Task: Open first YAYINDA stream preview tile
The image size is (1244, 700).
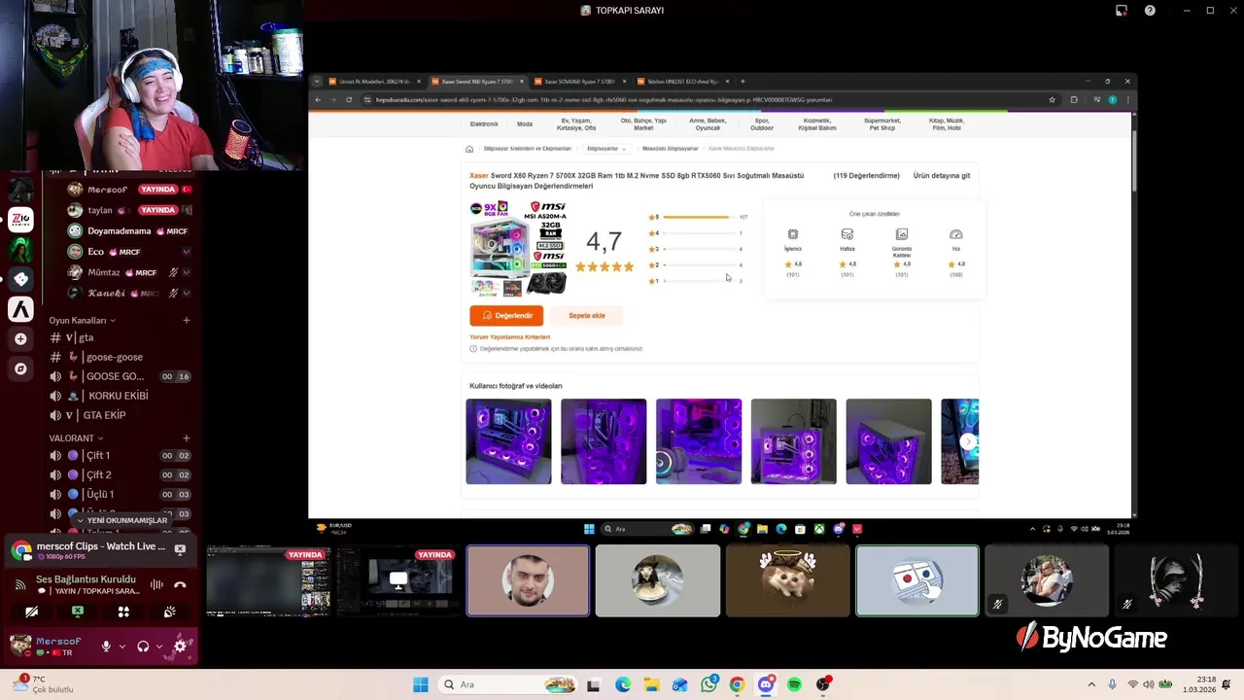Action: click(268, 581)
